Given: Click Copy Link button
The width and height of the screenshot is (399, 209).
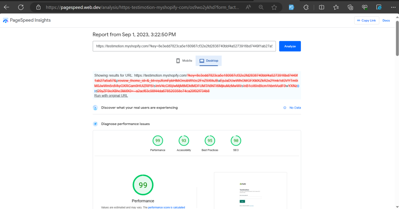Looking at the screenshot, I should (x=366, y=20).
